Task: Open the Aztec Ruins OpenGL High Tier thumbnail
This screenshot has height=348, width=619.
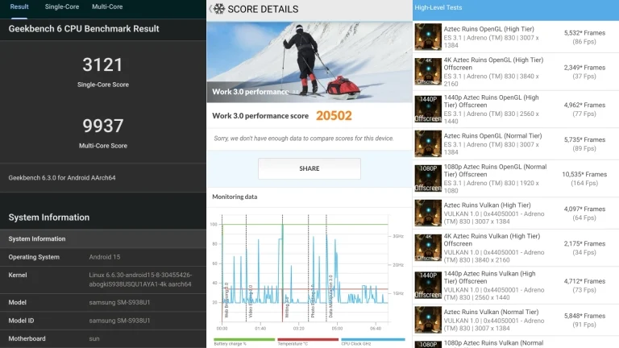Action: pos(427,36)
